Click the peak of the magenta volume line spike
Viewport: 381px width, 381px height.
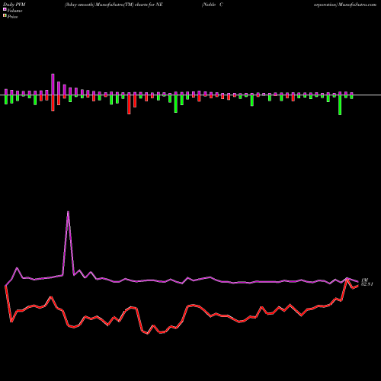pos(68,212)
